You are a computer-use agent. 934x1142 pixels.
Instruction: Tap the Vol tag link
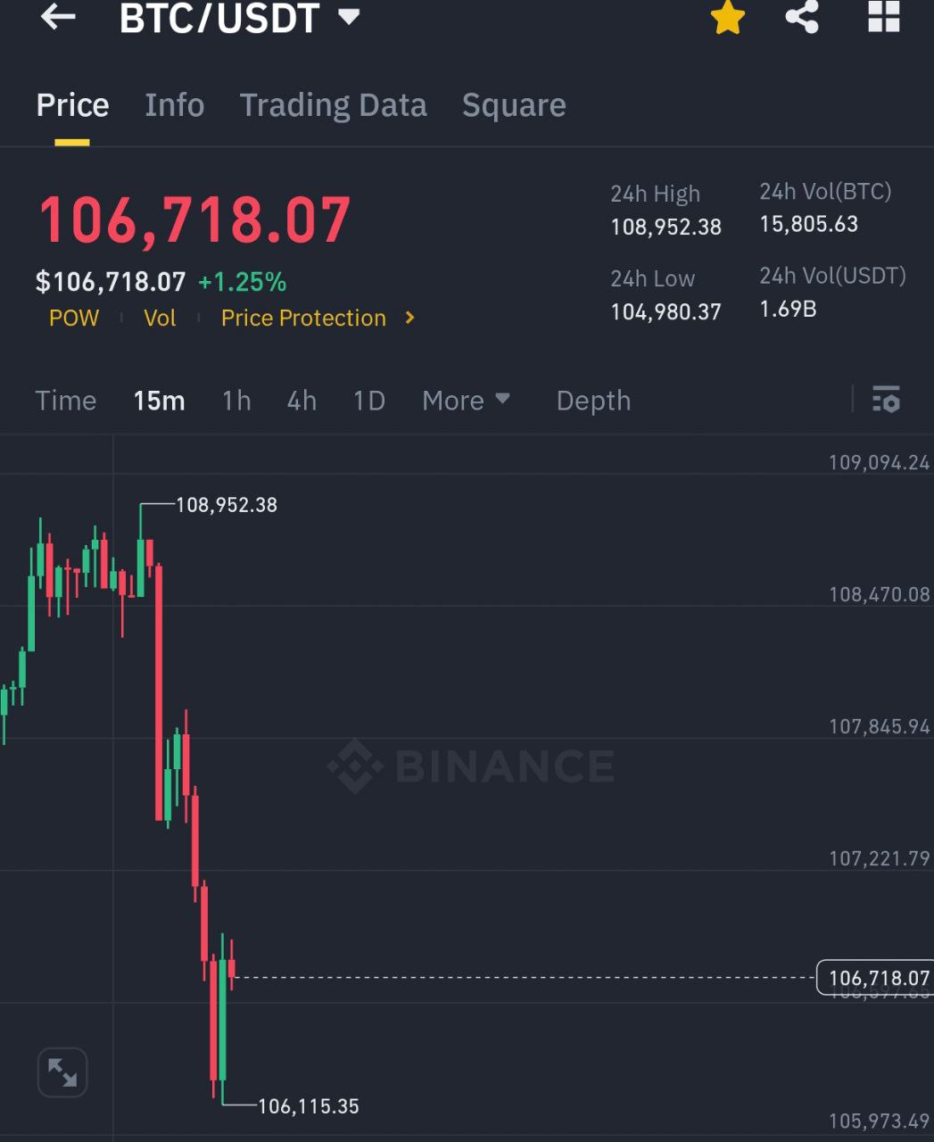click(160, 318)
